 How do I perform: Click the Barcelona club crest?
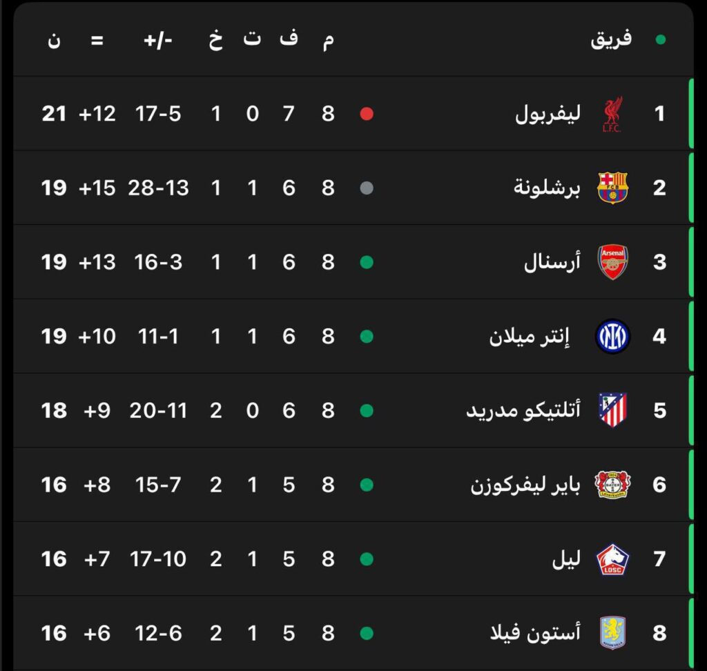click(x=612, y=188)
